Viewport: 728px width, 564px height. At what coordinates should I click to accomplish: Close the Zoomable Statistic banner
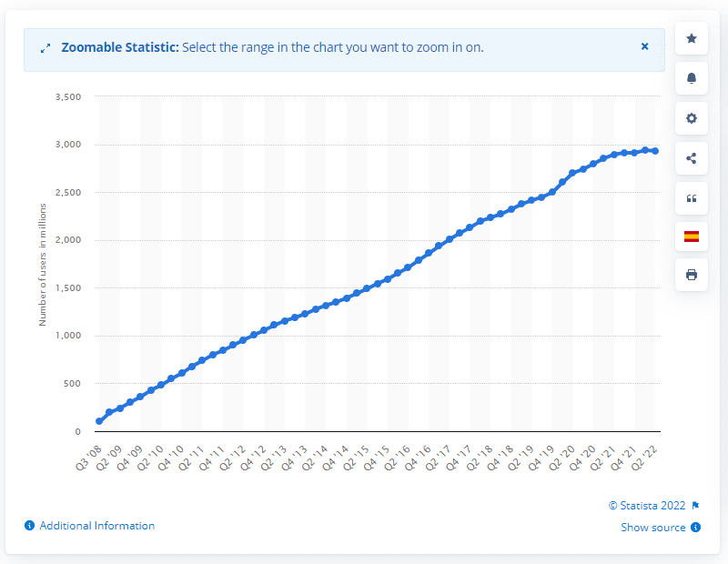click(x=644, y=46)
